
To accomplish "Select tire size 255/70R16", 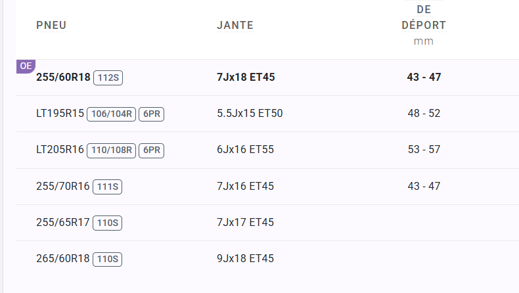I will point(63,186).
